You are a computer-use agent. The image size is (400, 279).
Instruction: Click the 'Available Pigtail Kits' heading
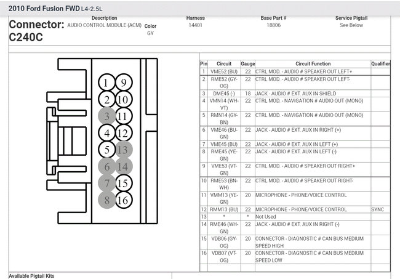[31, 276]
